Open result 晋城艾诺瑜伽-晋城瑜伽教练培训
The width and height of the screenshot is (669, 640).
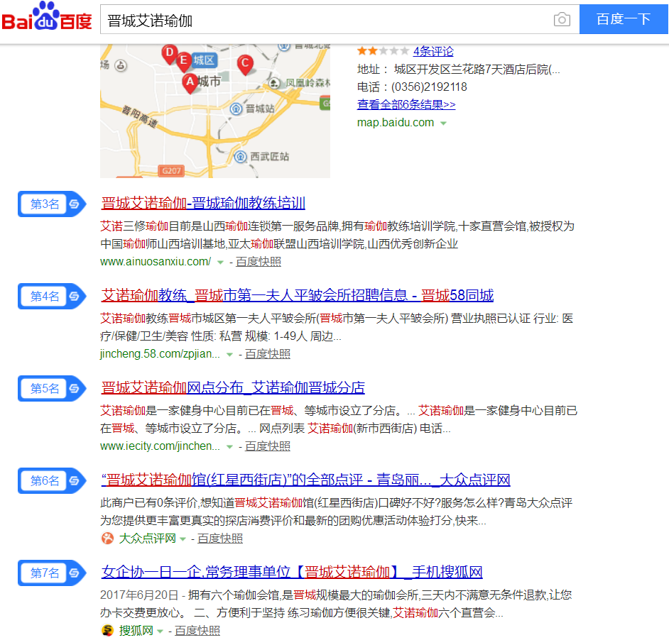[203, 203]
